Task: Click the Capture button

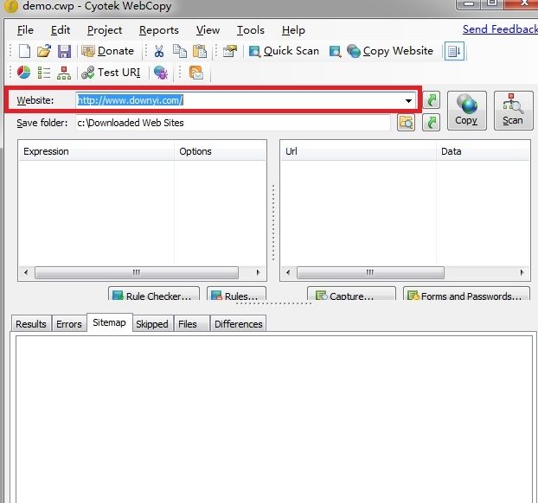Action: point(351,294)
